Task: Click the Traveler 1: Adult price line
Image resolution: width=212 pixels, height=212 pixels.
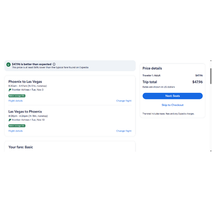Action: [172, 75]
